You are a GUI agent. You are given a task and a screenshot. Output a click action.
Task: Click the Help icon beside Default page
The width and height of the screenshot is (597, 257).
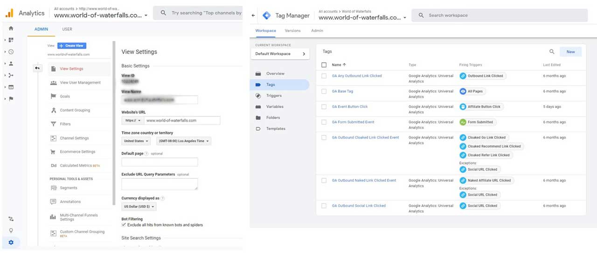[x=146, y=153]
